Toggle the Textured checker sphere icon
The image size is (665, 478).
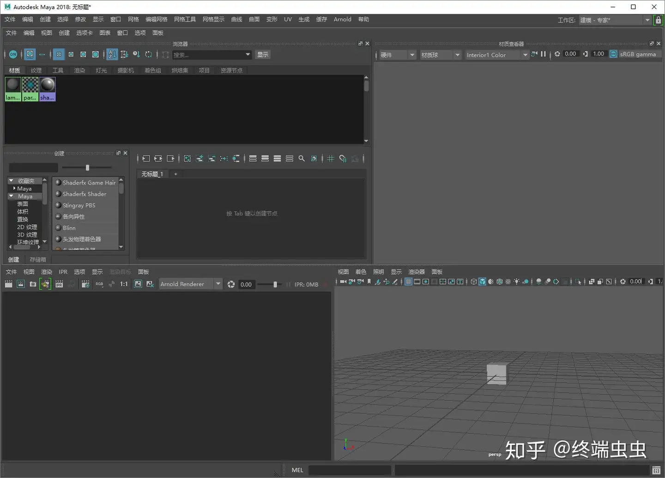pyautogui.click(x=508, y=282)
